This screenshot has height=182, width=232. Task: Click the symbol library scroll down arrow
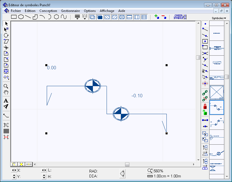coord(227,177)
